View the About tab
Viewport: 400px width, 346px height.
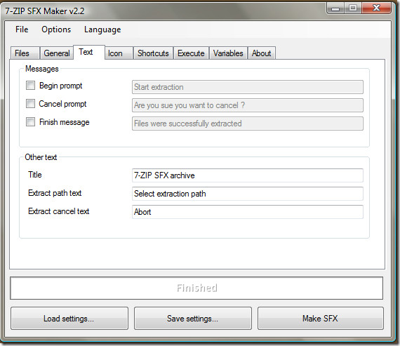click(x=262, y=53)
